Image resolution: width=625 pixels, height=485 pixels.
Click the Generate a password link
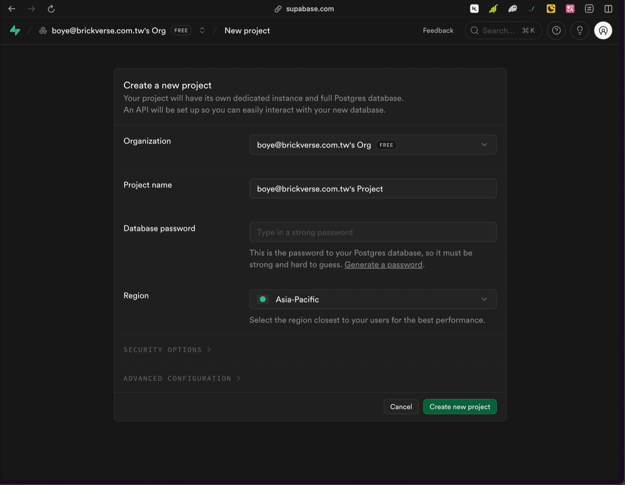[383, 265]
